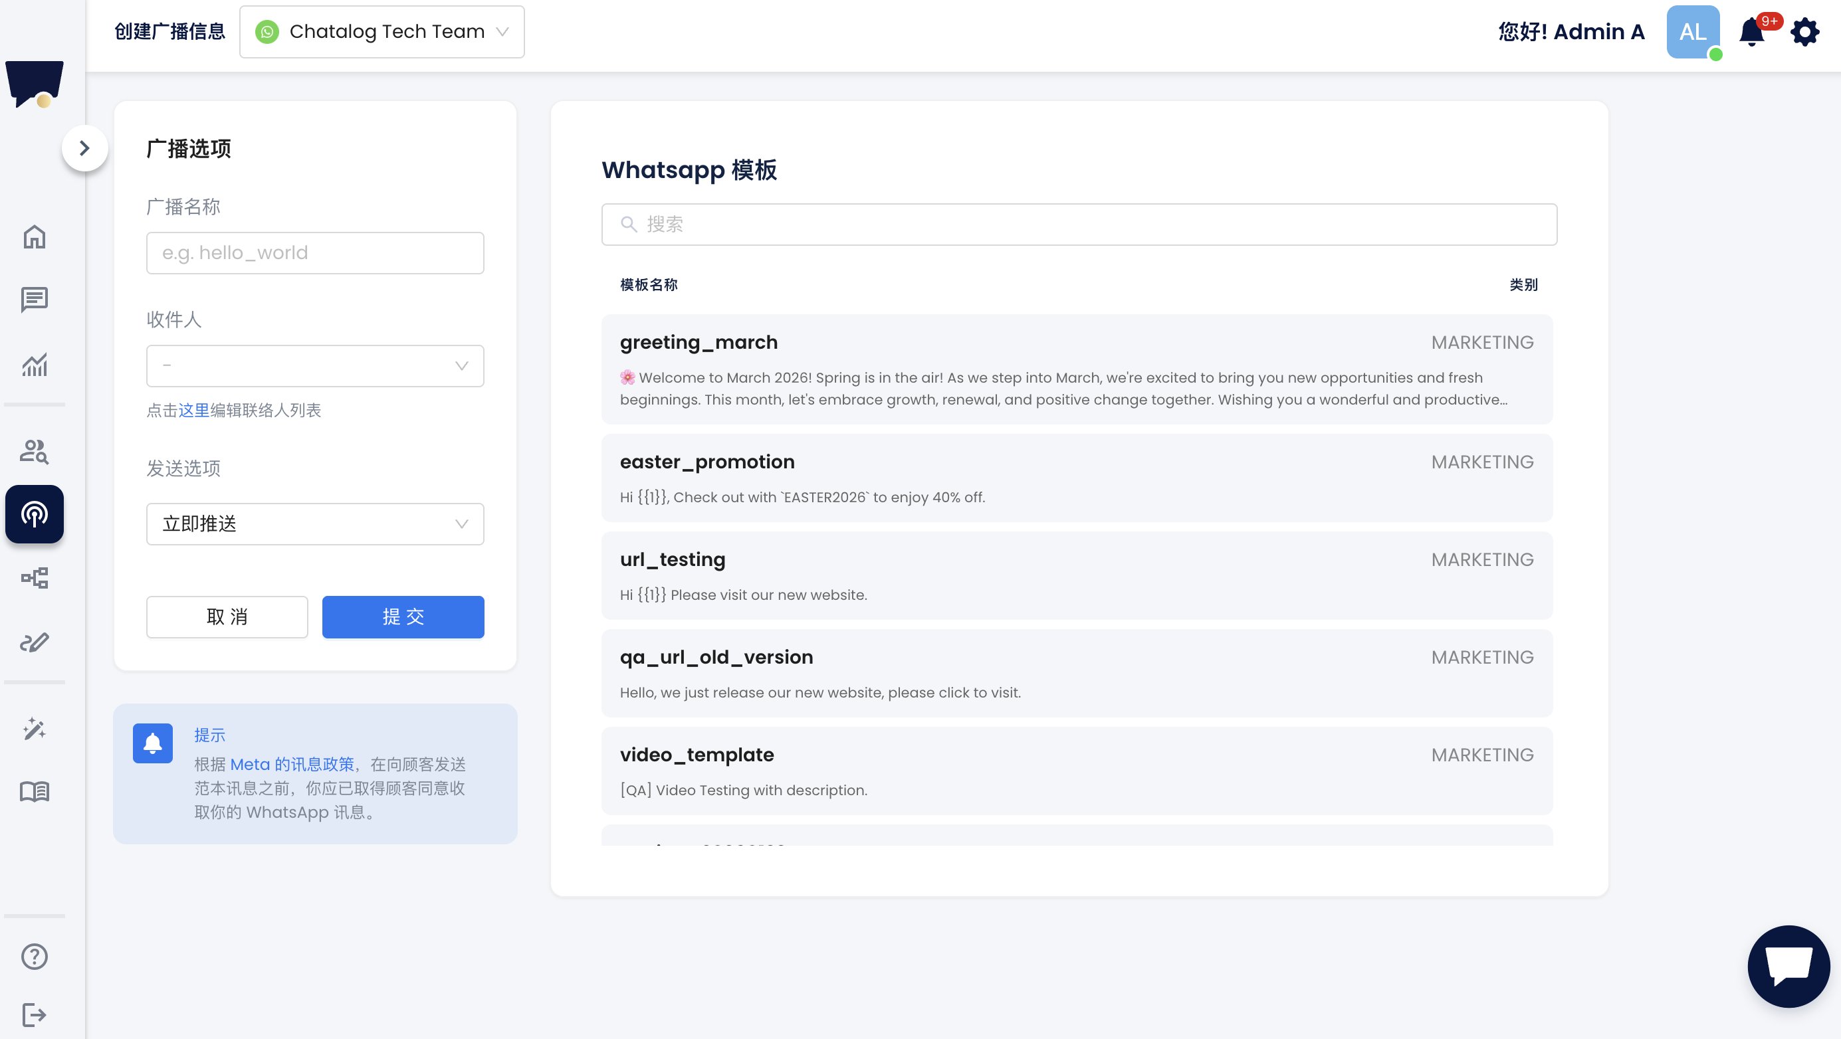Screen dimensions: 1841x1039
Task: Open the magic wand sidebar icon
Action: pos(35,729)
